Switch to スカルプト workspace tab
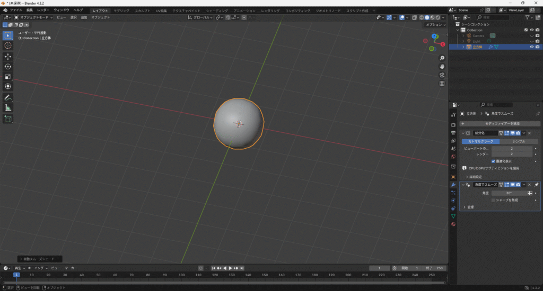The image size is (543, 291). click(143, 11)
